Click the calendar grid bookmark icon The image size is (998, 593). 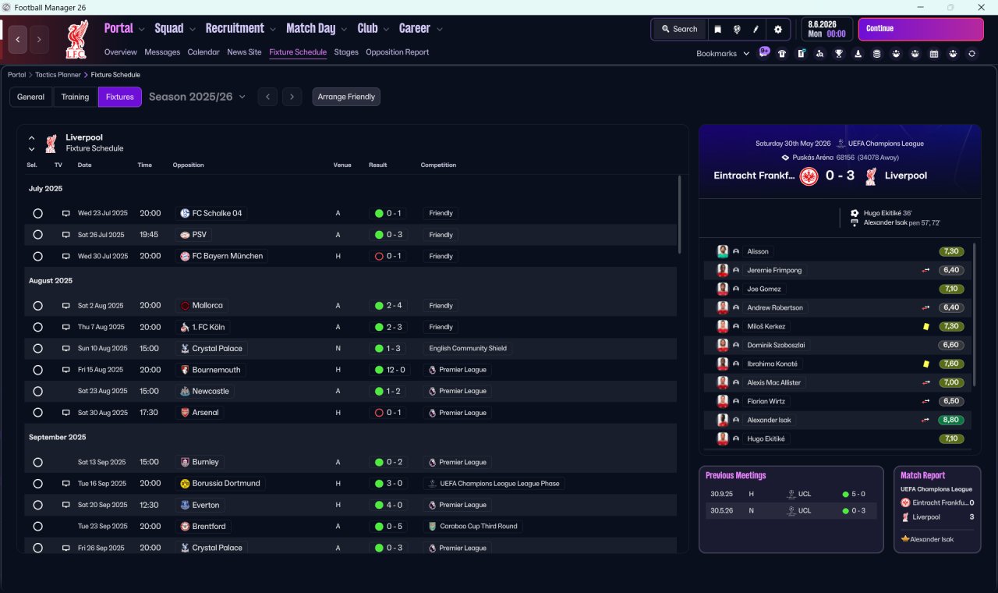pyautogui.click(x=934, y=54)
